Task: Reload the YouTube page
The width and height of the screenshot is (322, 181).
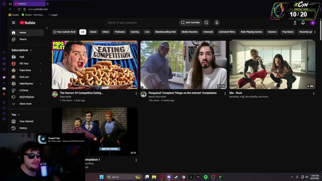Action: tap(19, 9)
